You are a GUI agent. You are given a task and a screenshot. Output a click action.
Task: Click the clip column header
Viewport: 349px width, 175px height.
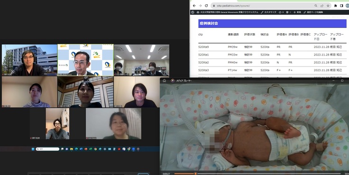tap(200, 35)
